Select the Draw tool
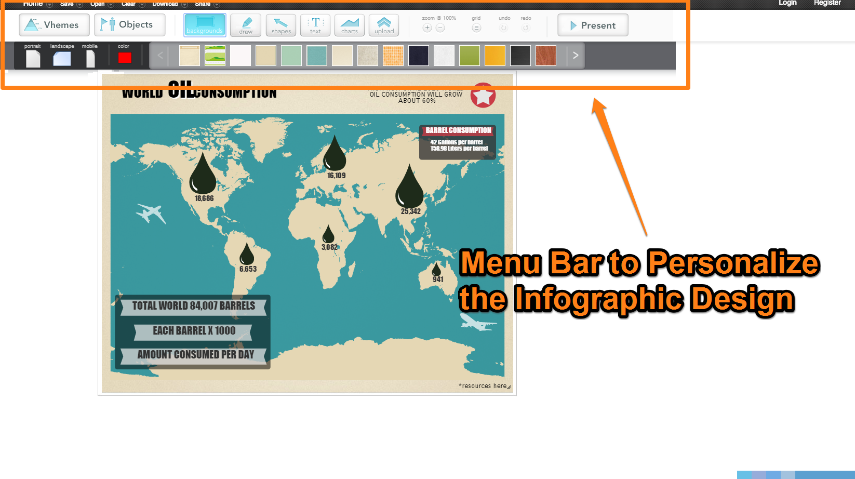This screenshot has height=479, width=855. coord(245,25)
